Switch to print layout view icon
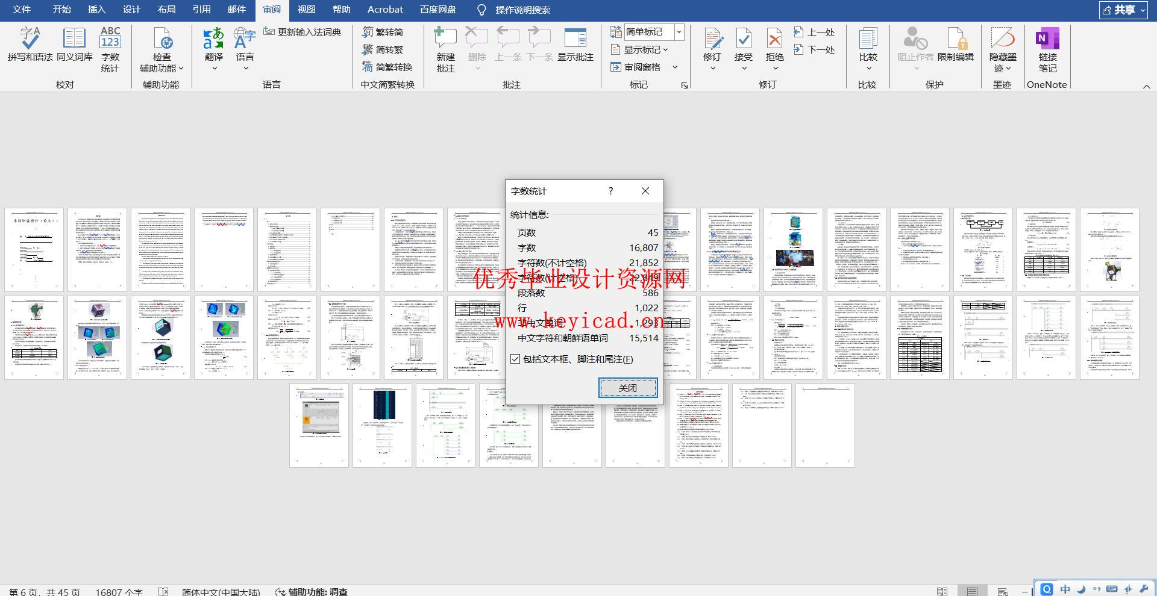 [972, 591]
